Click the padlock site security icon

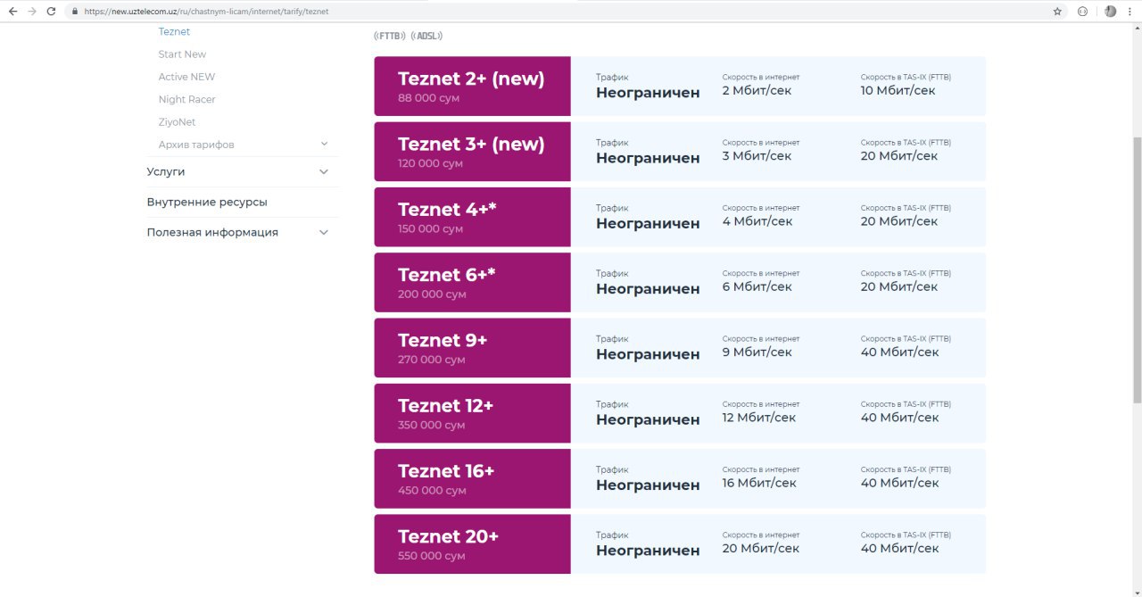[x=77, y=12]
